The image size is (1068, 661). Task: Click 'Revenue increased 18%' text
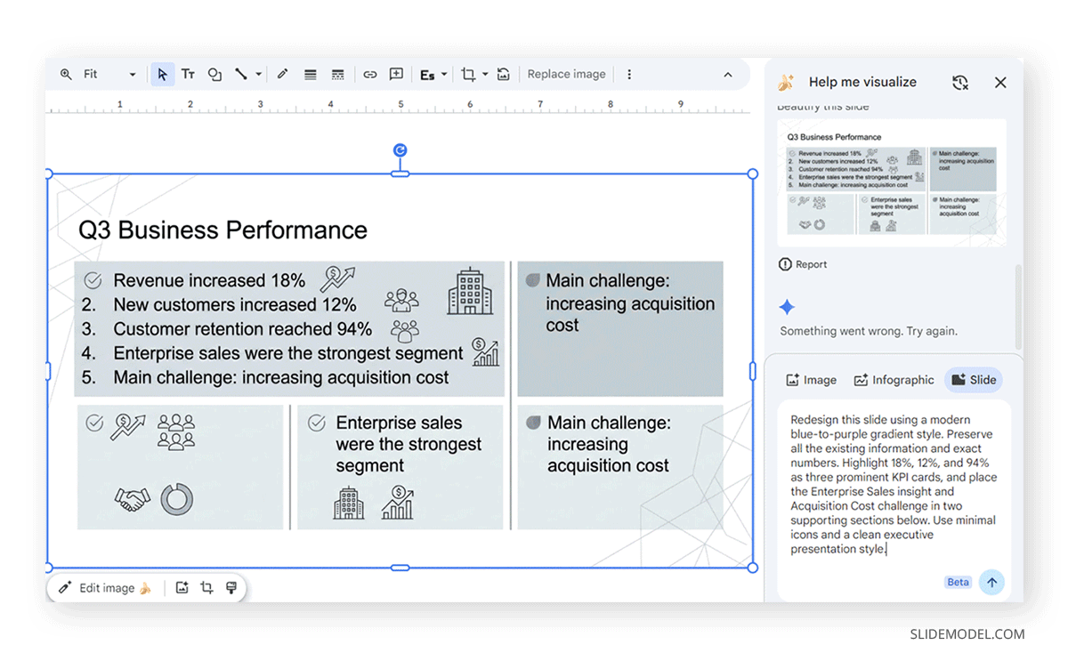209,281
